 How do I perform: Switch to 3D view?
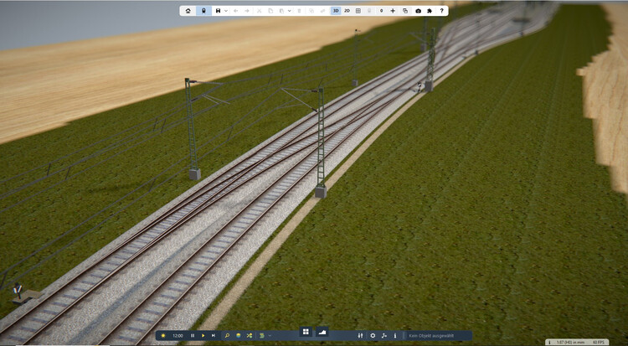[336, 11]
